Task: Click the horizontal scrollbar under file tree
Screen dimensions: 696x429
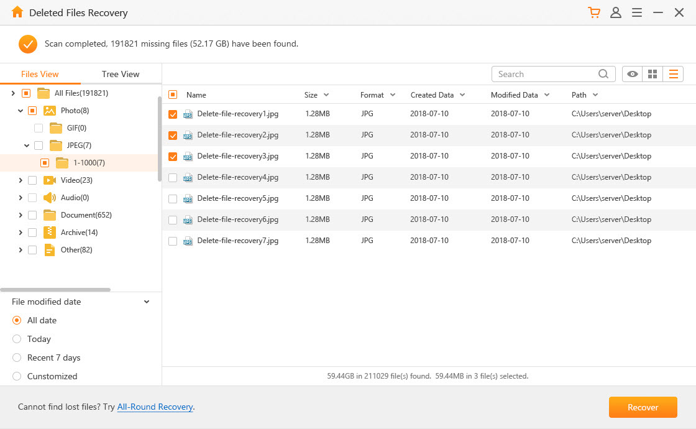Action: click(x=55, y=290)
